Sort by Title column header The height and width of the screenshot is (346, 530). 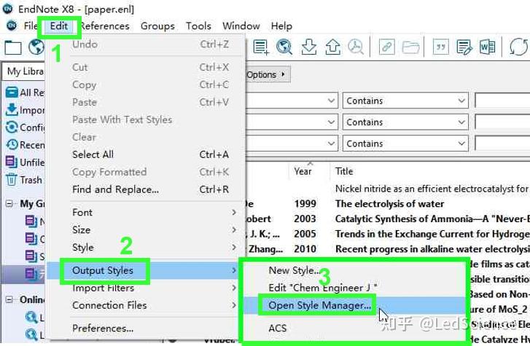tap(344, 171)
